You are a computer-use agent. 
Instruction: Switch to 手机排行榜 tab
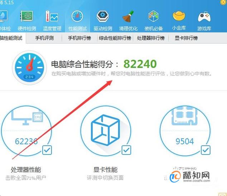point(79,38)
